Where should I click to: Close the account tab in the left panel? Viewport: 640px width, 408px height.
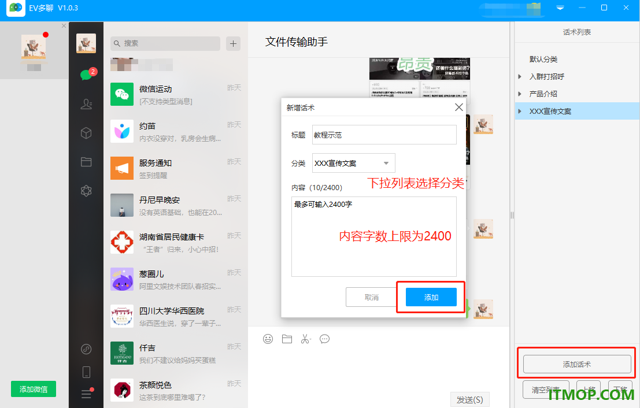tap(64, 25)
